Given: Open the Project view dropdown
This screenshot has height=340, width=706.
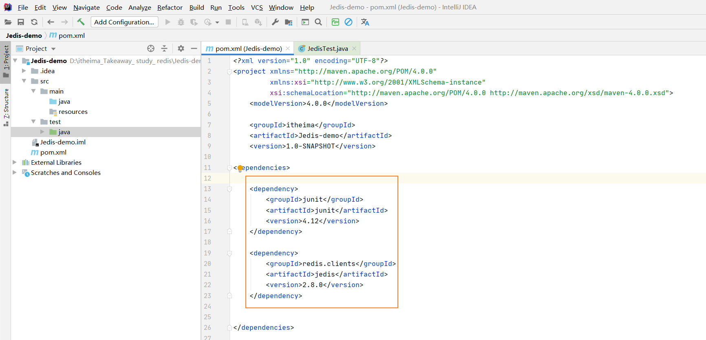Looking at the screenshot, I should coord(53,49).
